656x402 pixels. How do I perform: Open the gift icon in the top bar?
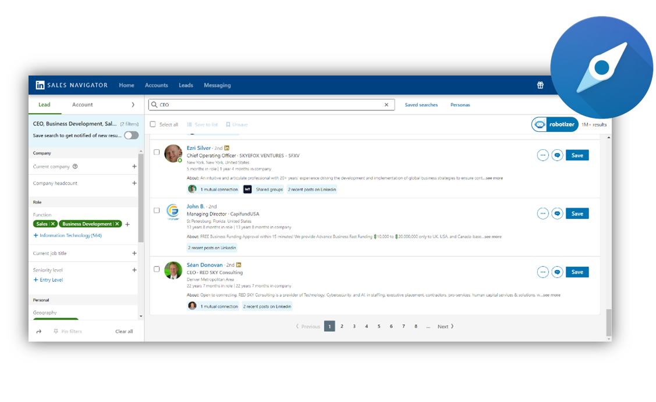pyautogui.click(x=540, y=85)
